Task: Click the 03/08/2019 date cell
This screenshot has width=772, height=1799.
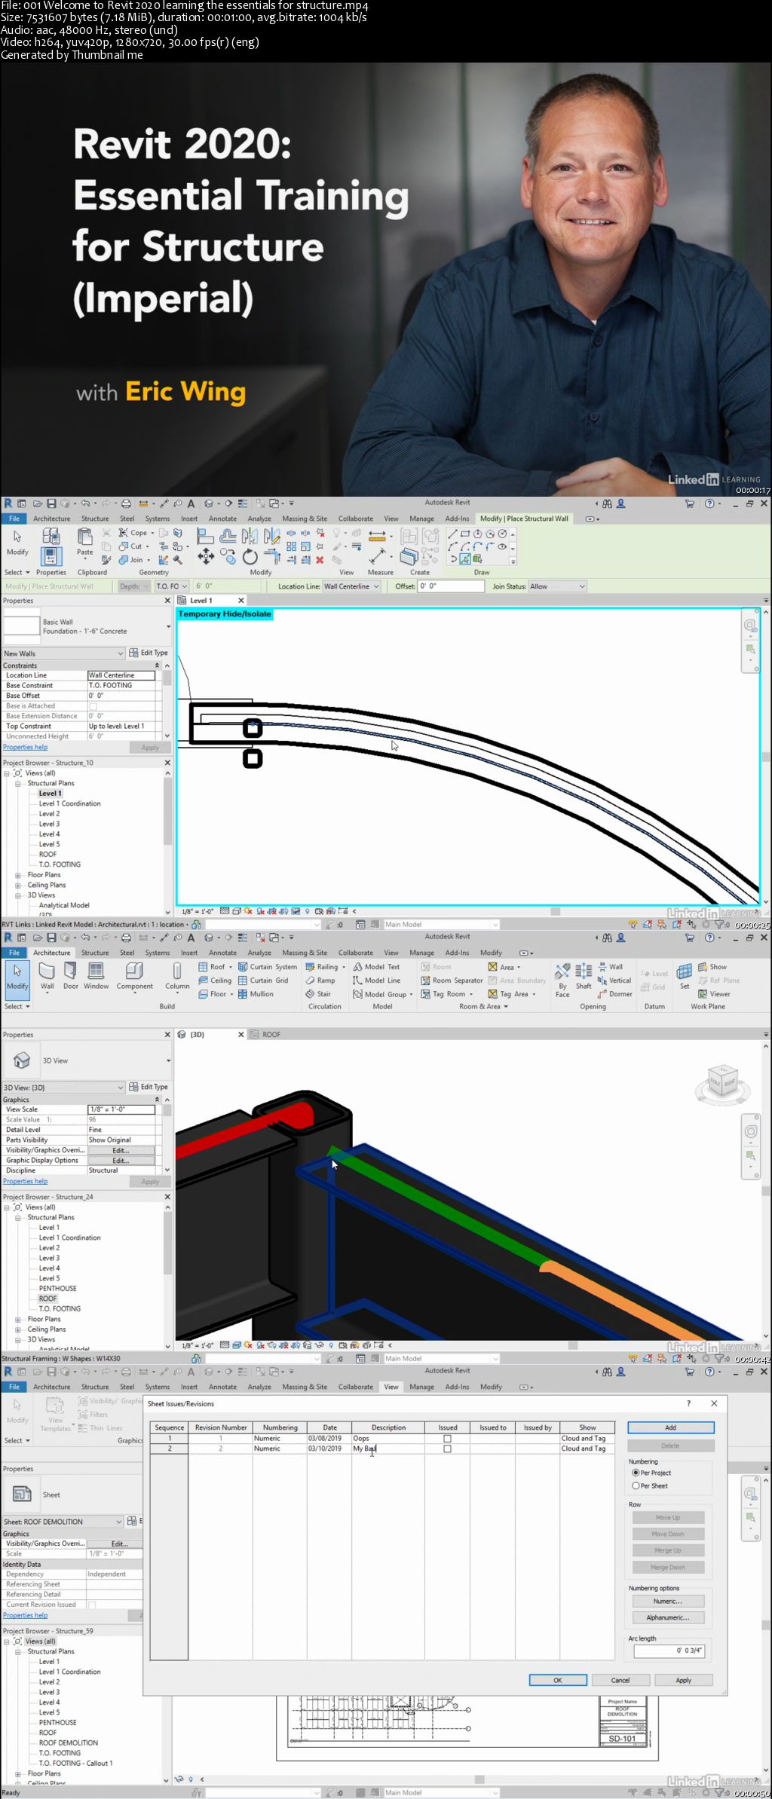Action: [x=329, y=1438]
